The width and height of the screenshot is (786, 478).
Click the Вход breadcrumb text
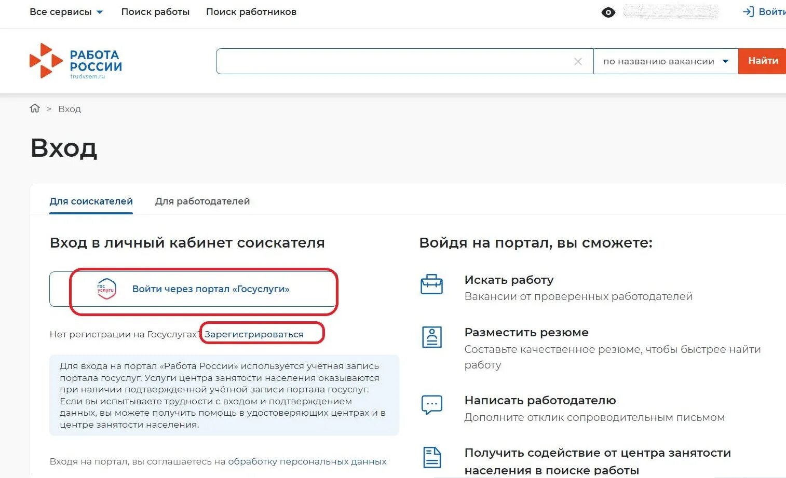(70, 109)
